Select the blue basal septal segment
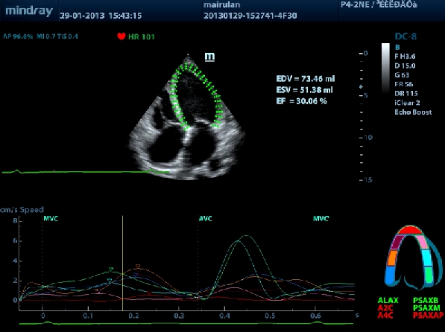This screenshot has height=332, width=445. tap(391, 275)
